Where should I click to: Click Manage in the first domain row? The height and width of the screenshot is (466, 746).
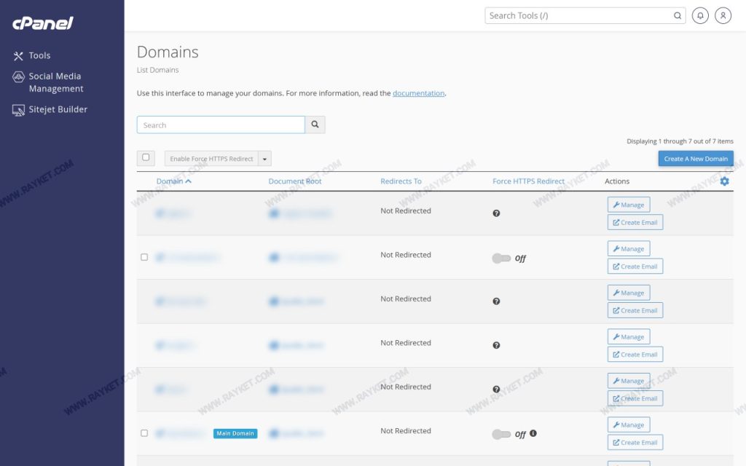pyautogui.click(x=629, y=205)
